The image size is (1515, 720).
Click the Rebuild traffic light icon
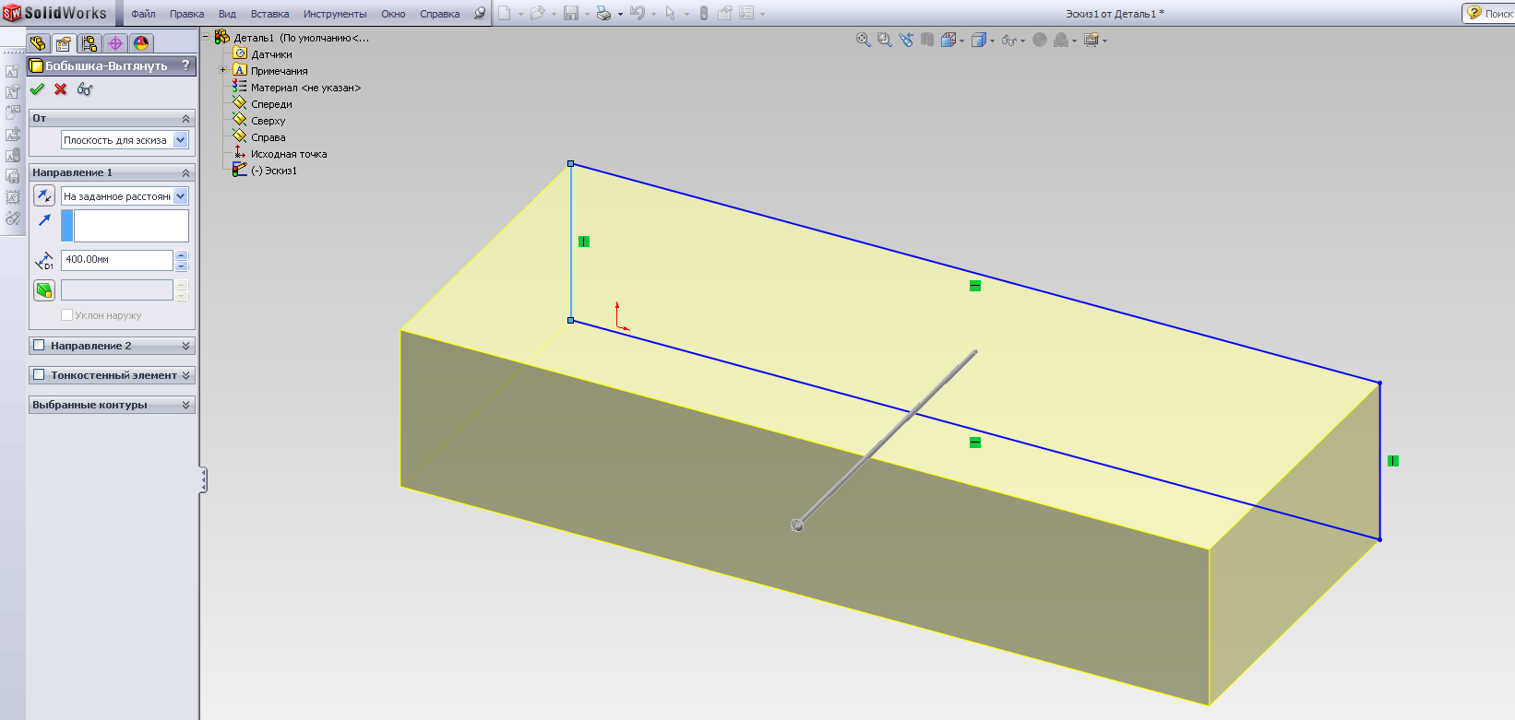coord(704,13)
